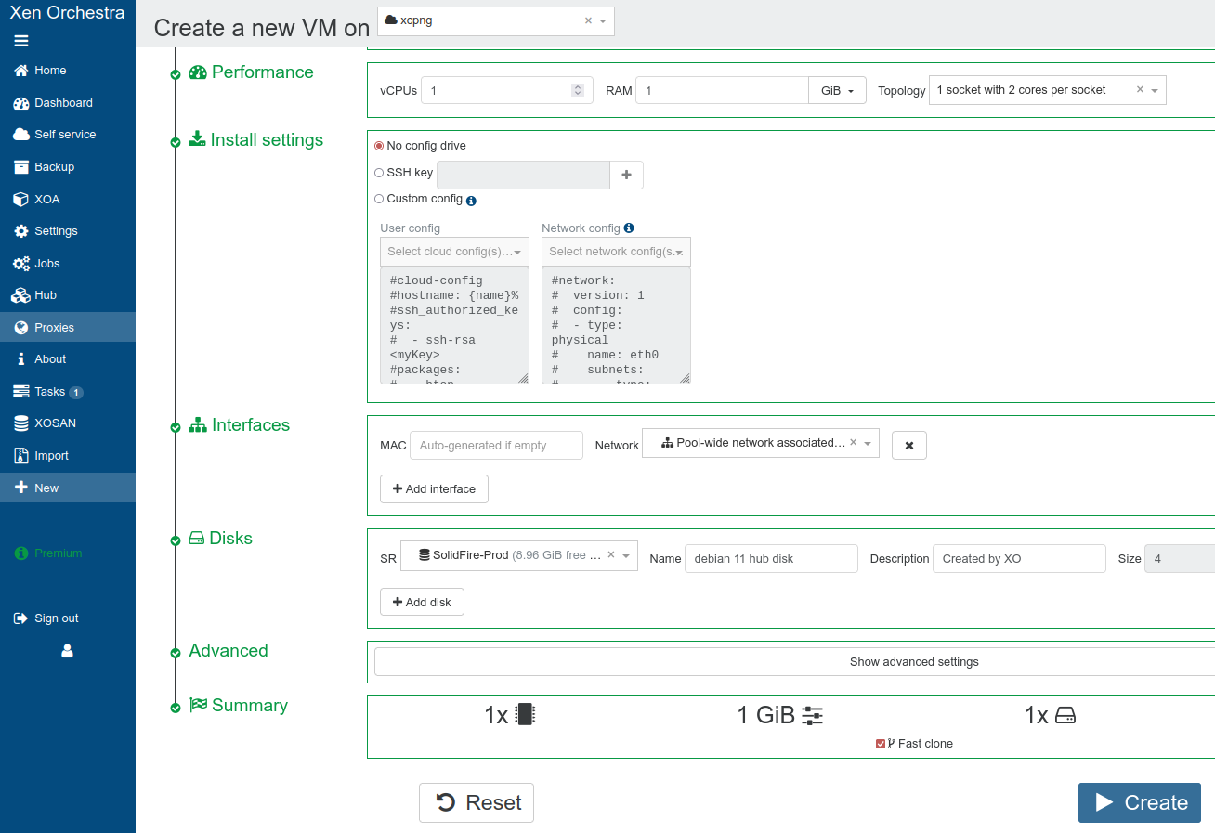Screen dimensions: 1215x833
Task: Clear the selected Pool-wide network
Action: pos(854,443)
